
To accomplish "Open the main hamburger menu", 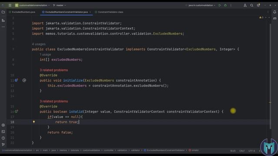I will click(10, 5).
